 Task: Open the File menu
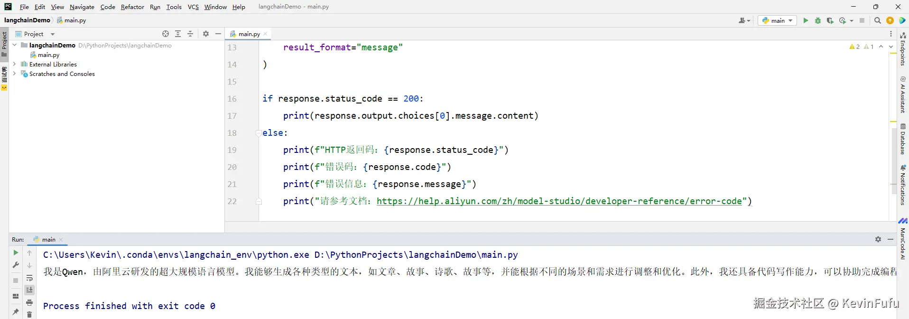pyautogui.click(x=24, y=7)
